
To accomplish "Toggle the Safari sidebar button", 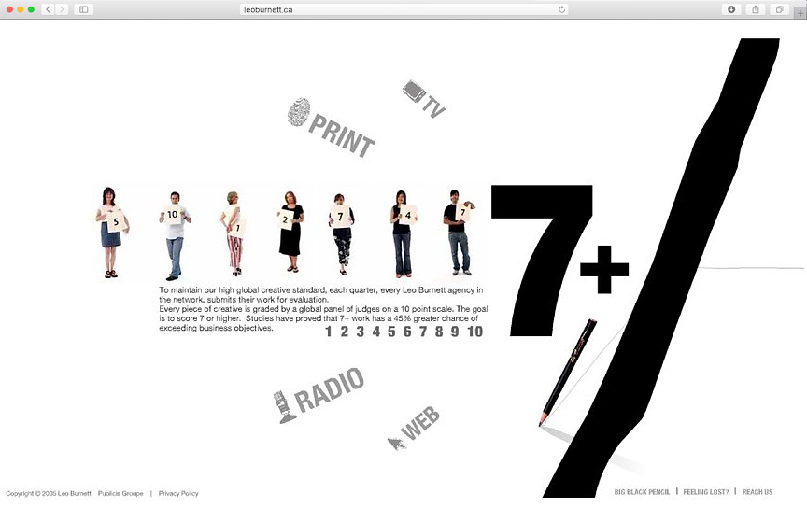I will point(83,9).
